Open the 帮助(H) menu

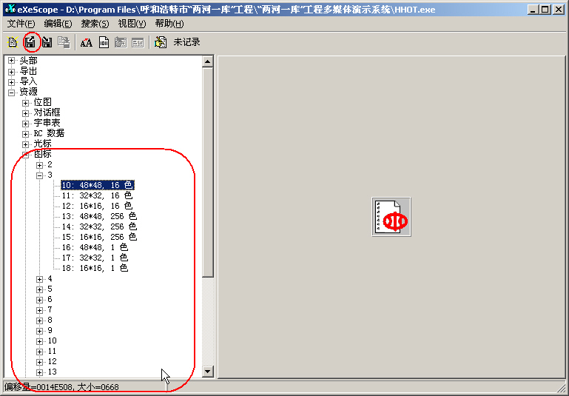click(x=169, y=24)
